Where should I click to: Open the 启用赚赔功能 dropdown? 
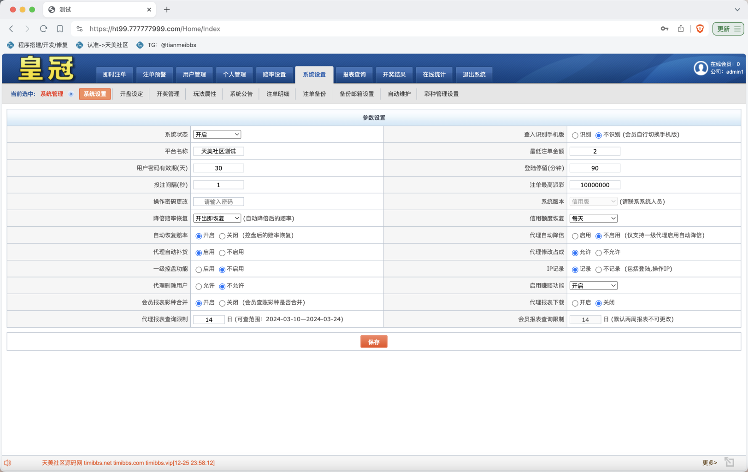click(593, 285)
